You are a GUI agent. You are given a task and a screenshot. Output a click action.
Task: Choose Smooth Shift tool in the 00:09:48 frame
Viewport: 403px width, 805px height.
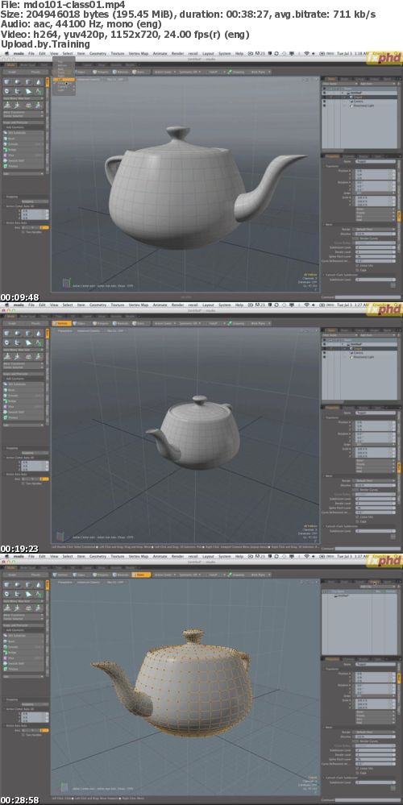click(23, 160)
